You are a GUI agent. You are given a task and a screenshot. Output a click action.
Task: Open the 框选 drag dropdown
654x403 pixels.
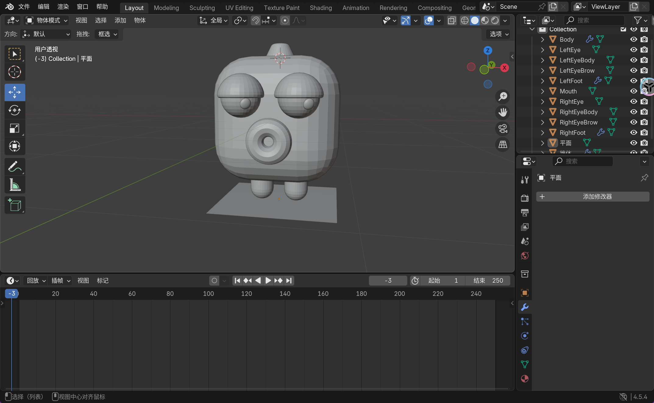click(107, 34)
